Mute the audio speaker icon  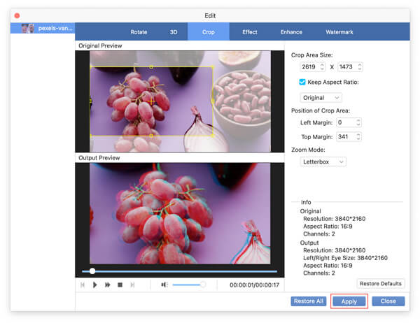pos(164,285)
